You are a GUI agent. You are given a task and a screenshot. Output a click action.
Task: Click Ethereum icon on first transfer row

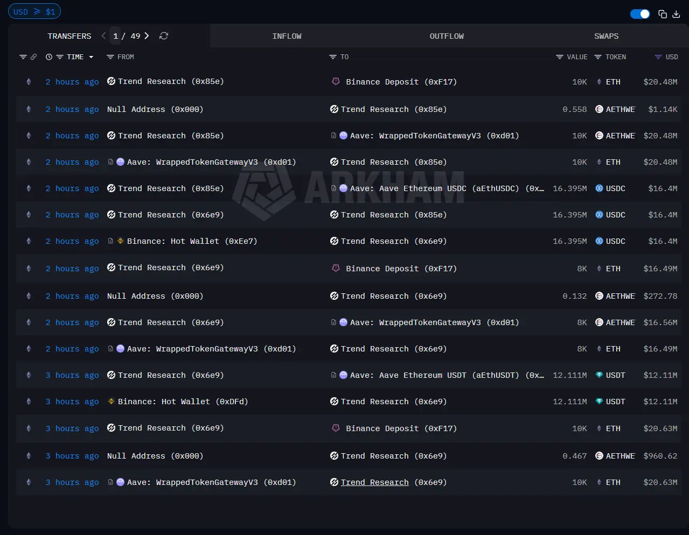[29, 82]
